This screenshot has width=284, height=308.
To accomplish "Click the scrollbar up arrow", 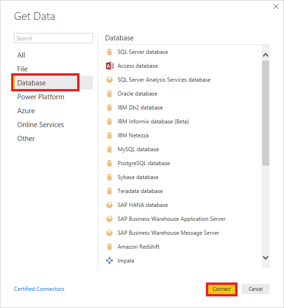I will (265, 55).
